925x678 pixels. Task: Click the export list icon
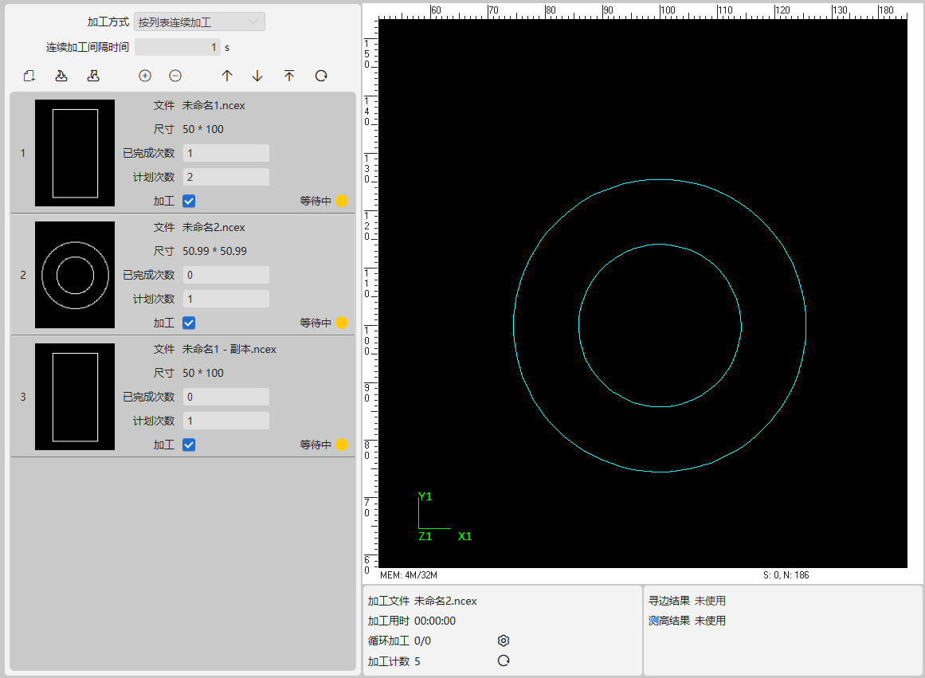click(x=93, y=76)
